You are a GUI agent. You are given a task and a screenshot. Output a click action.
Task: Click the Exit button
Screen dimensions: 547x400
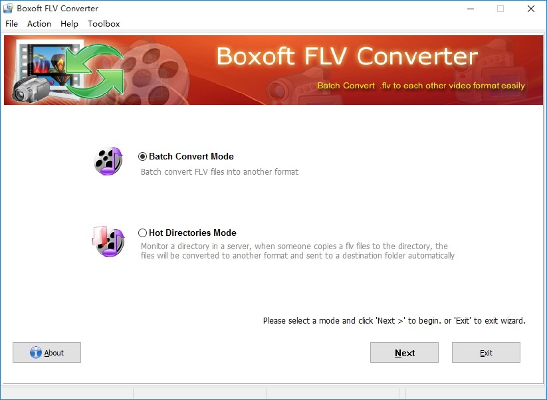486,353
